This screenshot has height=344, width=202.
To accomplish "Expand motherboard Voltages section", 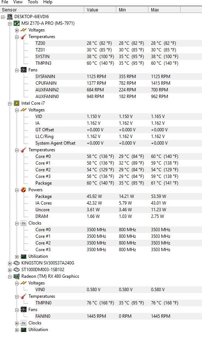I will 17,30.
